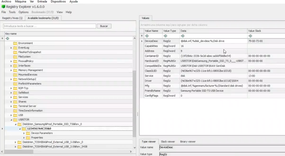Click the EventLog folder icon
This screenshot has width=285, height=156.
15,48
